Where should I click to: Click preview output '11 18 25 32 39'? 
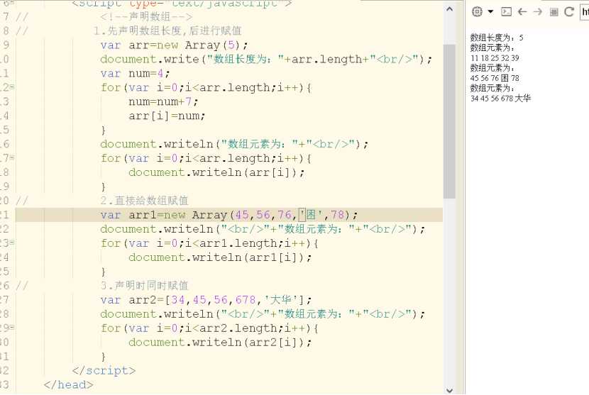tap(495, 58)
